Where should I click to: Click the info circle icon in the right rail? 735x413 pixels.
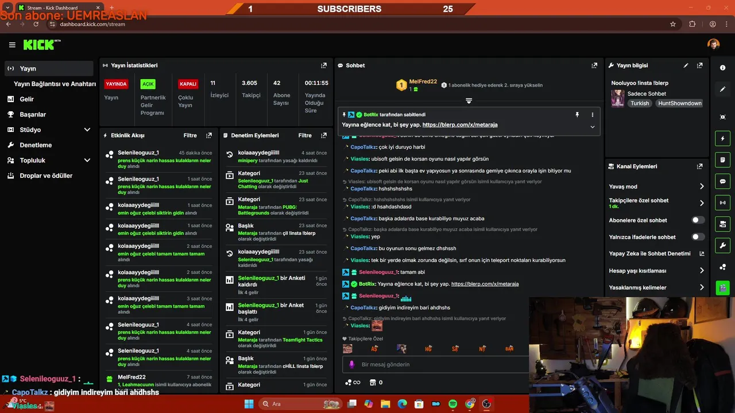[722, 68]
